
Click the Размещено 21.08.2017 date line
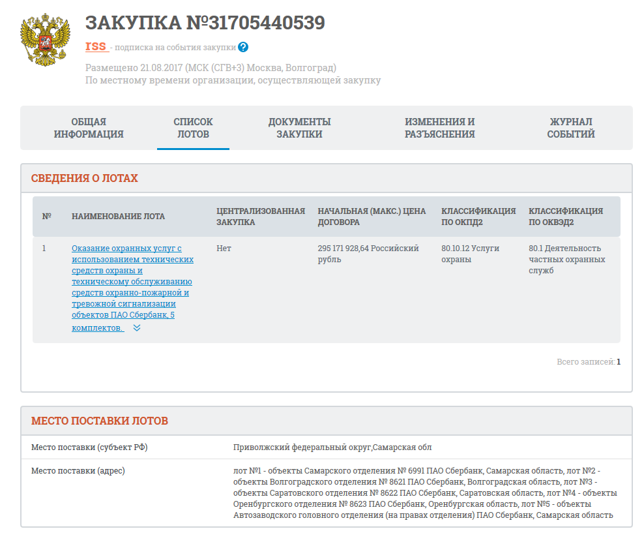tap(211, 67)
